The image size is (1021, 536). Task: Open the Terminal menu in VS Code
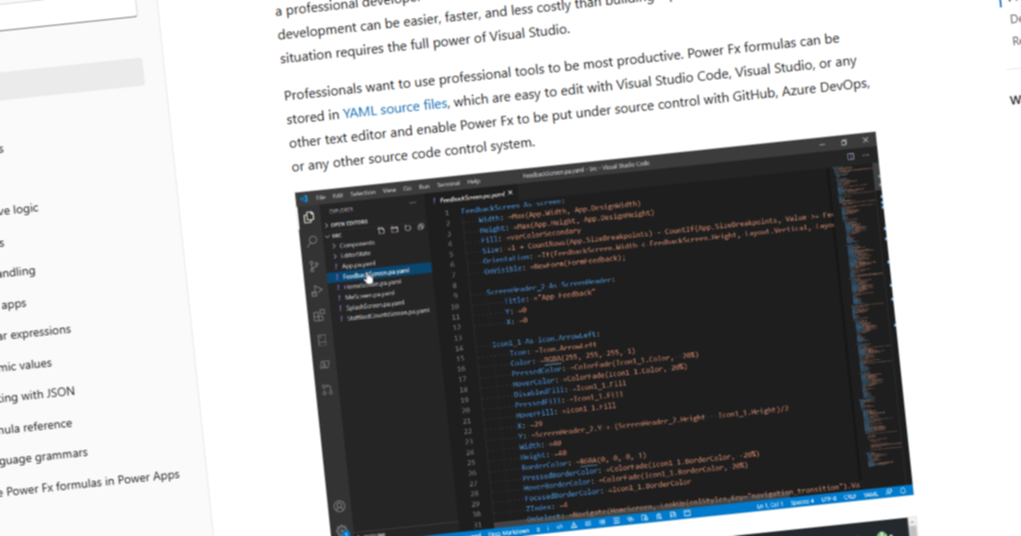(x=448, y=184)
